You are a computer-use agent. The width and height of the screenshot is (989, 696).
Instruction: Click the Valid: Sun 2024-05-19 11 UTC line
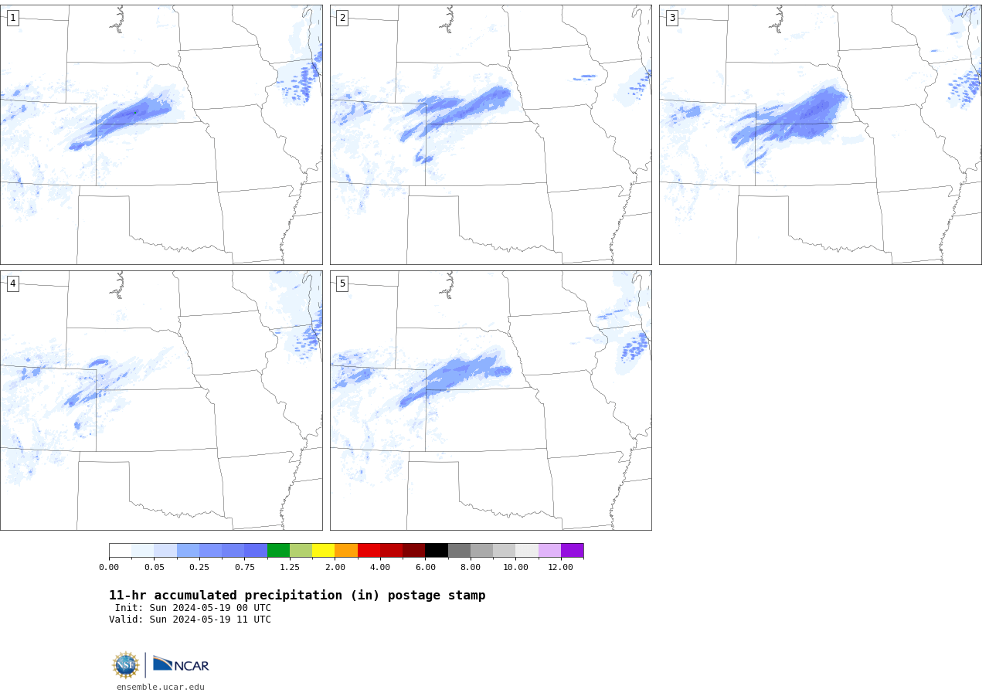pyautogui.click(x=190, y=620)
